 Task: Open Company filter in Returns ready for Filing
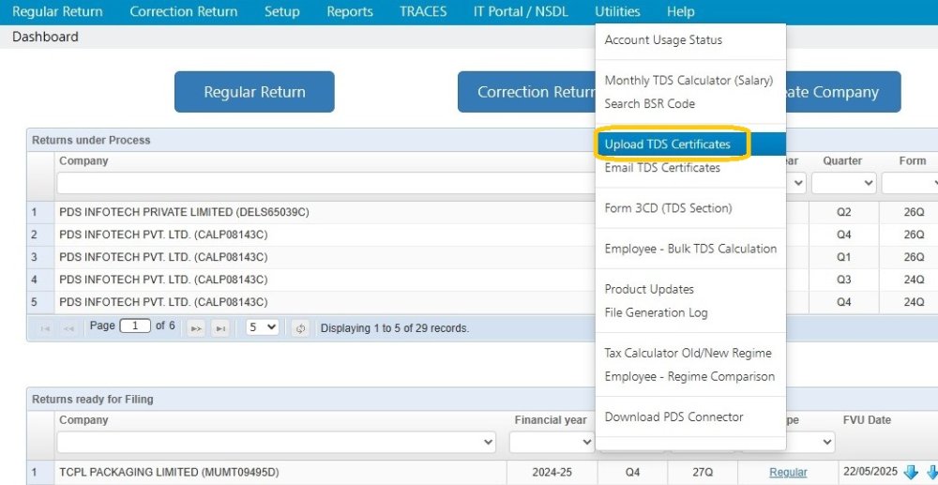pos(277,441)
